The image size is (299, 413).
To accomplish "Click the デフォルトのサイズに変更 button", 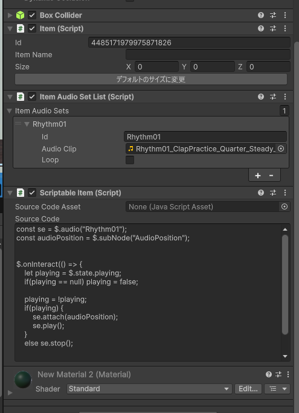I will tap(151, 79).
